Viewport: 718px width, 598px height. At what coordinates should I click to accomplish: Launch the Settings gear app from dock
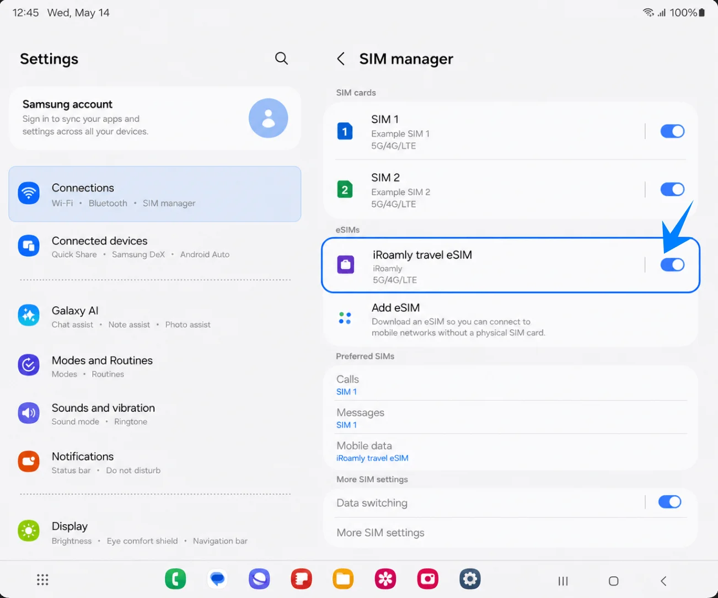click(x=470, y=579)
